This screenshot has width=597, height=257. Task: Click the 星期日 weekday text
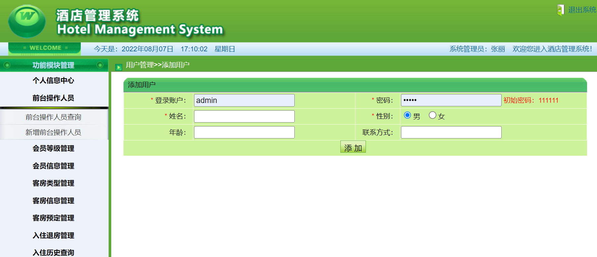coord(225,49)
